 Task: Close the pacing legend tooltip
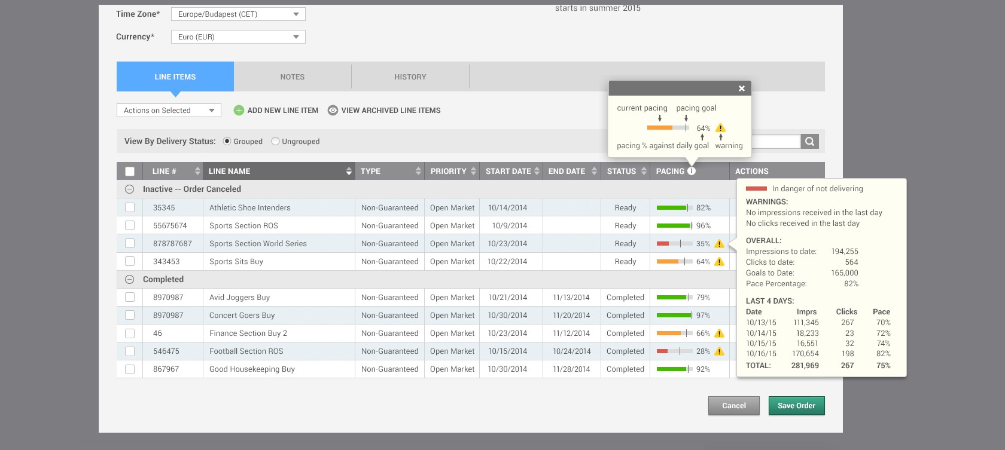(741, 88)
